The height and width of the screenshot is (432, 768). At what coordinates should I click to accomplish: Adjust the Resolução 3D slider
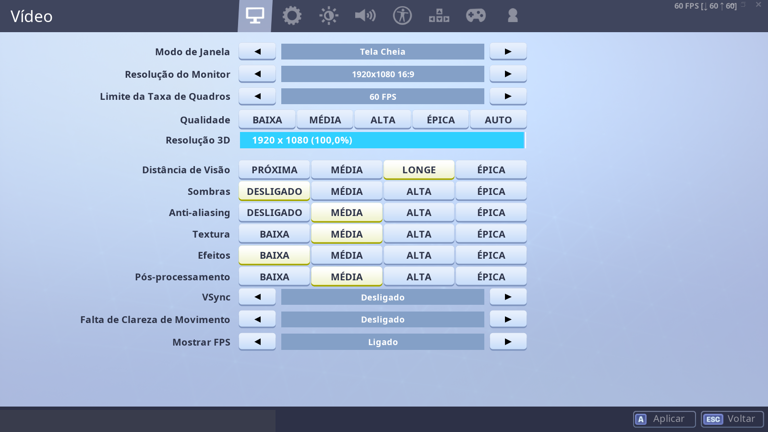(x=383, y=140)
